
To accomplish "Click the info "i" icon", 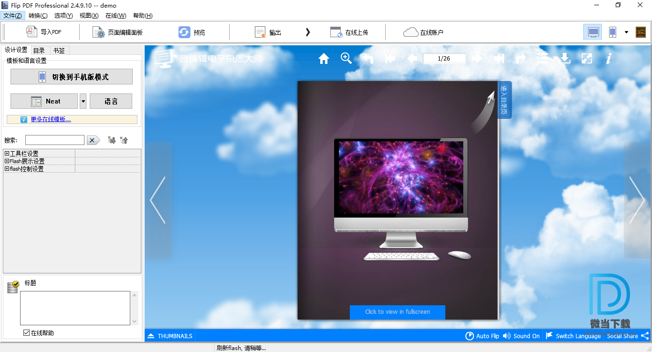I will (609, 59).
